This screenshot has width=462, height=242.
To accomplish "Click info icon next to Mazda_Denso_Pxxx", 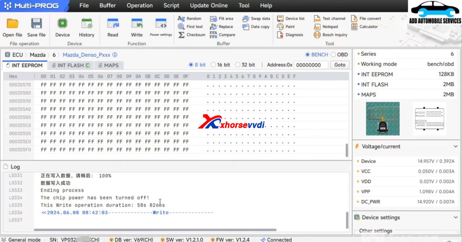I will coord(115,55).
